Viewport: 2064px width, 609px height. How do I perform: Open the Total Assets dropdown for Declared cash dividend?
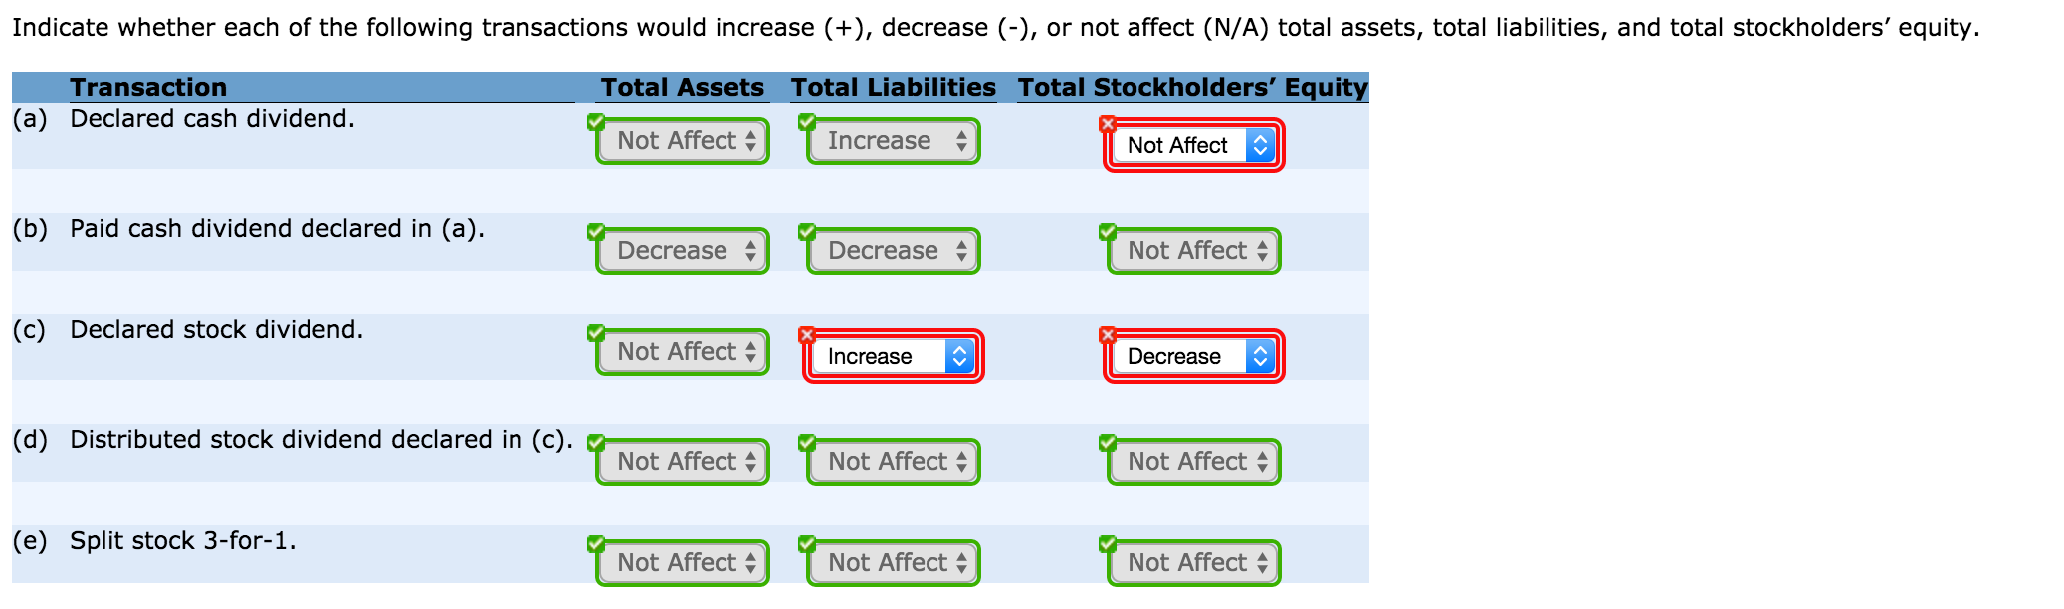point(681,140)
